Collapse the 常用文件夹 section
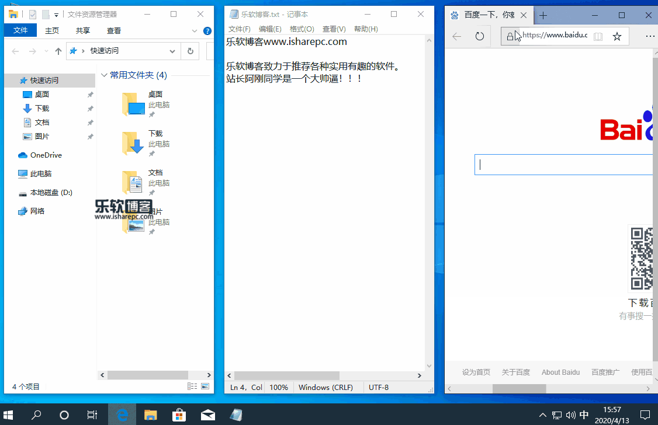Viewport: 658px width, 425px height. click(104, 75)
